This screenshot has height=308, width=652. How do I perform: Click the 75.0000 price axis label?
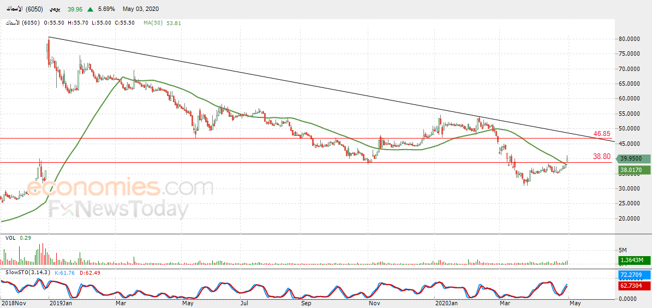630,54
